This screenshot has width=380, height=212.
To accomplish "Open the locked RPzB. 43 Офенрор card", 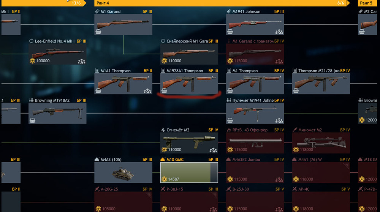I will (255, 141).
